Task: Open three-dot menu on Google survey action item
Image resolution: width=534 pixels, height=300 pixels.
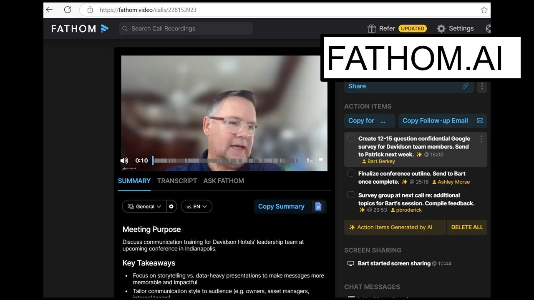Action: (x=481, y=139)
